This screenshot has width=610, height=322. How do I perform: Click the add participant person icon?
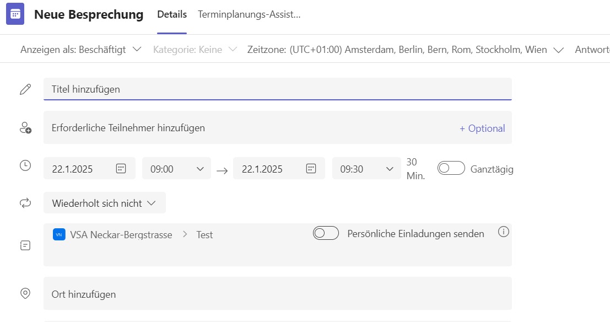click(x=26, y=128)
